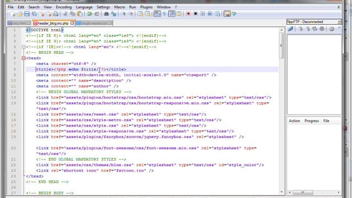Toggle synchronize vertical scrolling
Viewport: 352px width, 198px height.
(x=141, y=14)
